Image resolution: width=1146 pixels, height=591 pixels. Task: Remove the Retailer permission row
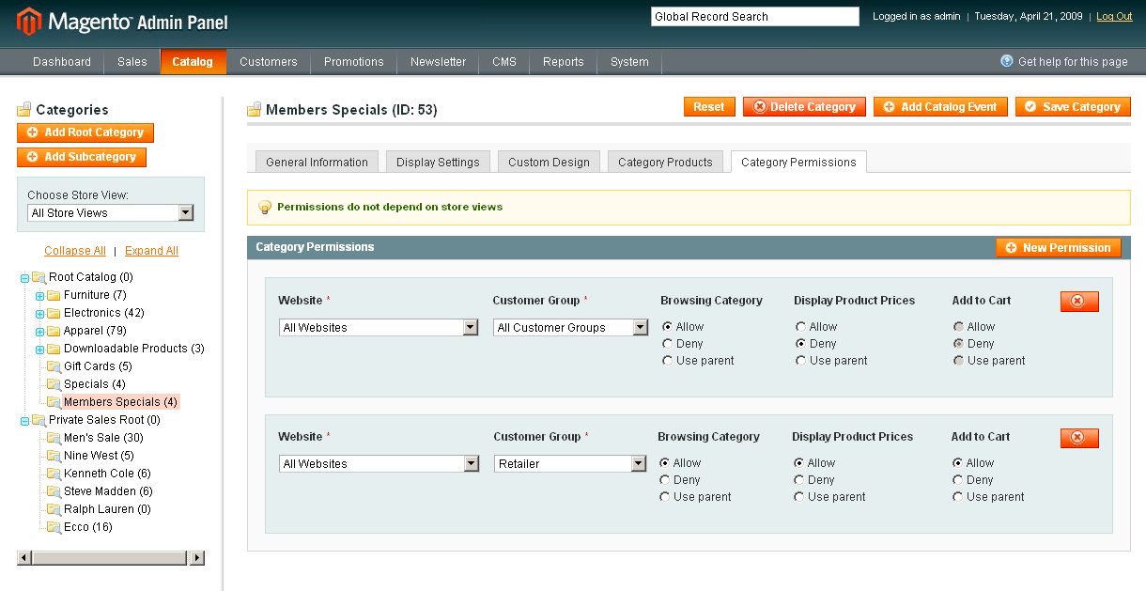[1078, 438]
